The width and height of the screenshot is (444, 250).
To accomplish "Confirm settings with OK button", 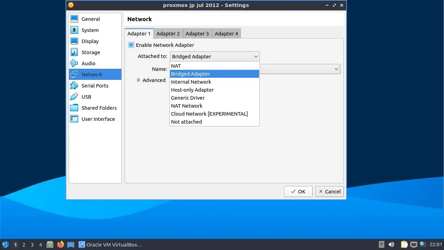I will click(x=298, y=191).
